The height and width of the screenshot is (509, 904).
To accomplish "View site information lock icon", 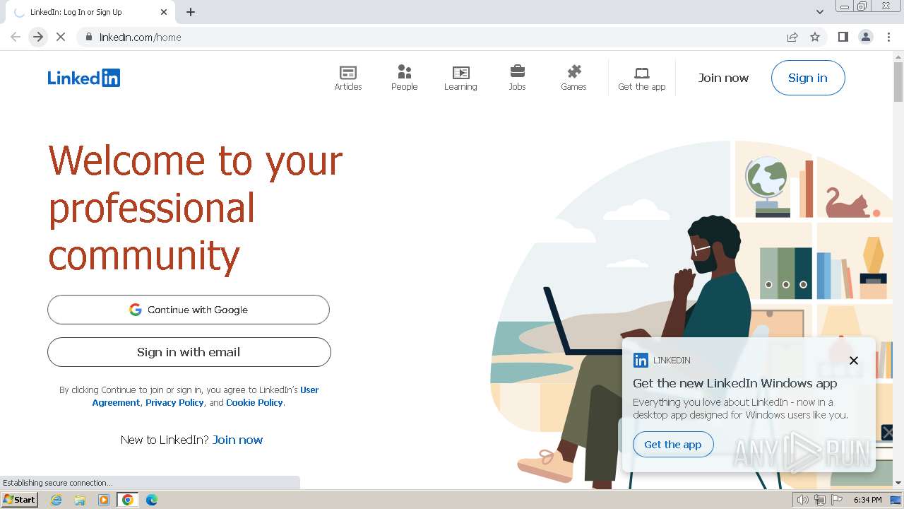I will (89, 37).
